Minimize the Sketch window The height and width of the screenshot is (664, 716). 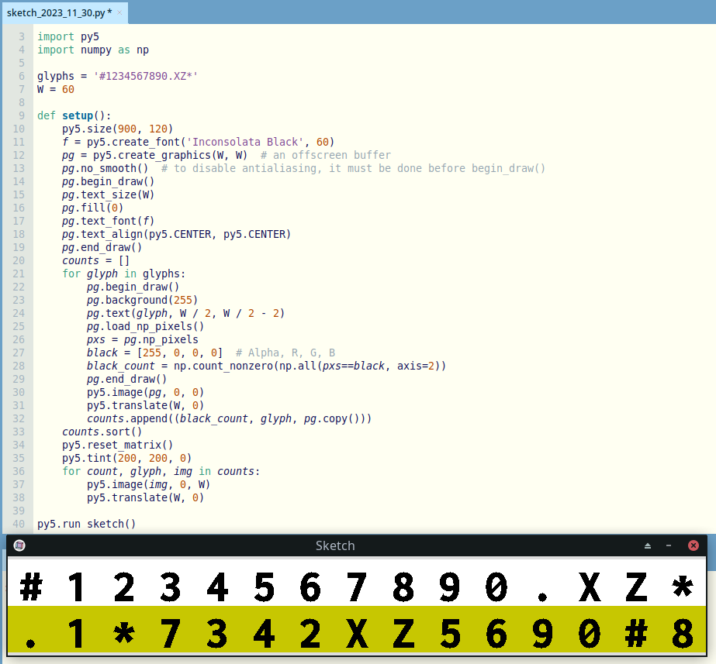tap(669, 545)
